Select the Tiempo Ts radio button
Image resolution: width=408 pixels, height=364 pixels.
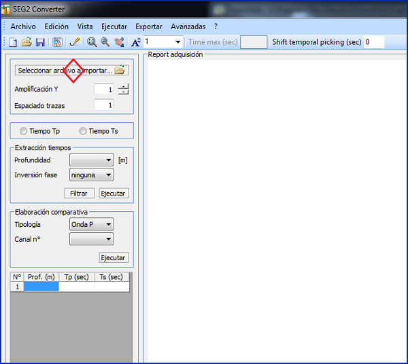point(83,131)
